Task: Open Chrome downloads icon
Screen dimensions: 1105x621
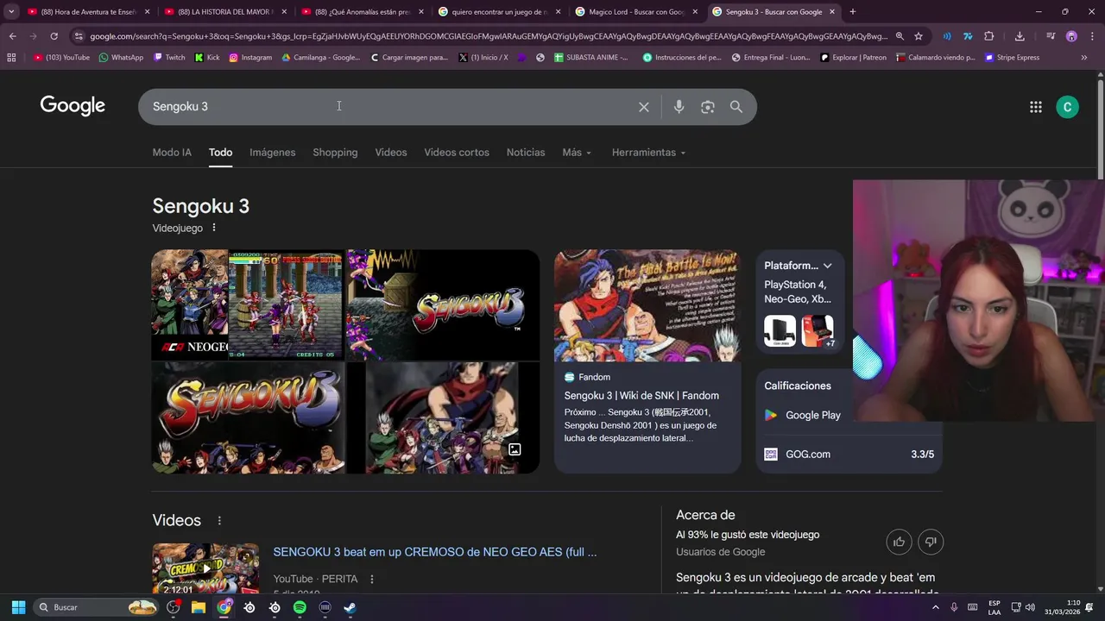Action: [x=1020, y=36]
